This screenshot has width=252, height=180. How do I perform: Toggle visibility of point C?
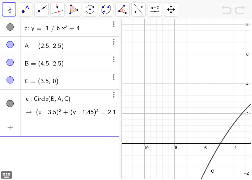tap(10, 80)
